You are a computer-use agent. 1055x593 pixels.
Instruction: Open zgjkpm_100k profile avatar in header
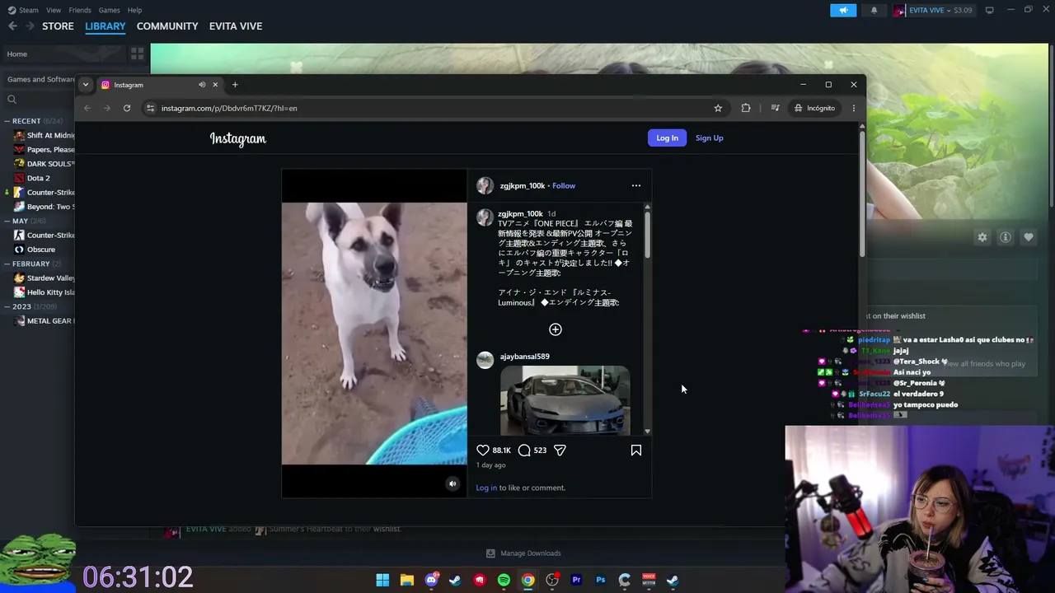point(485,185)
